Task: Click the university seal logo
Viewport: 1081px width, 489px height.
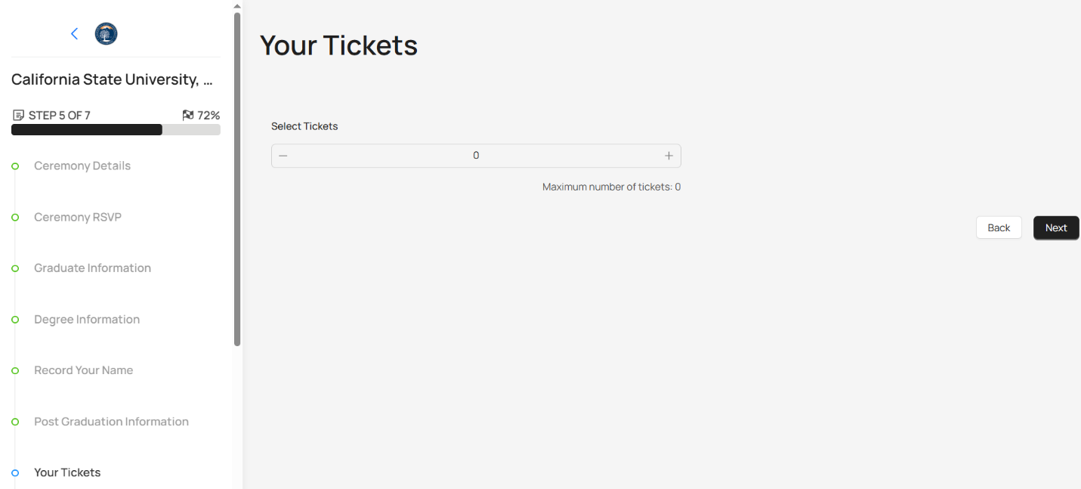Action: 106,33
